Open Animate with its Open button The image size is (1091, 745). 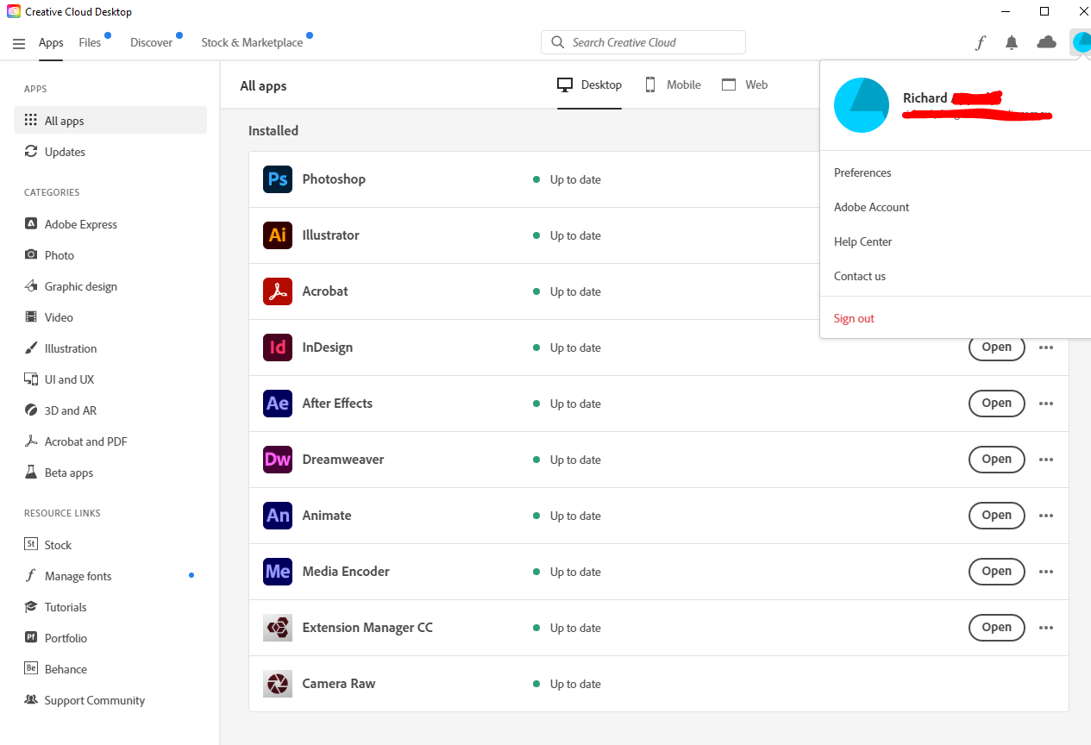(996, 516)
